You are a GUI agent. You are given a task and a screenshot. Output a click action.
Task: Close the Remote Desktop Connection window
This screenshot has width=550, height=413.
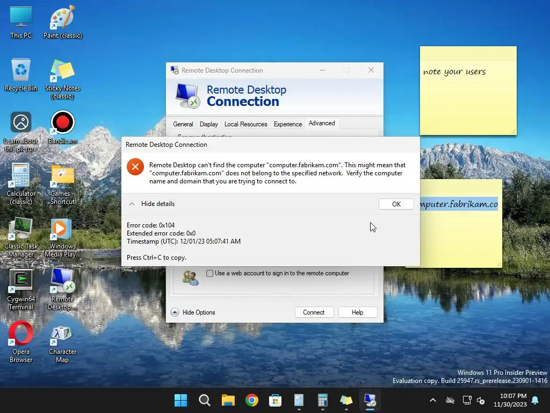371,70
